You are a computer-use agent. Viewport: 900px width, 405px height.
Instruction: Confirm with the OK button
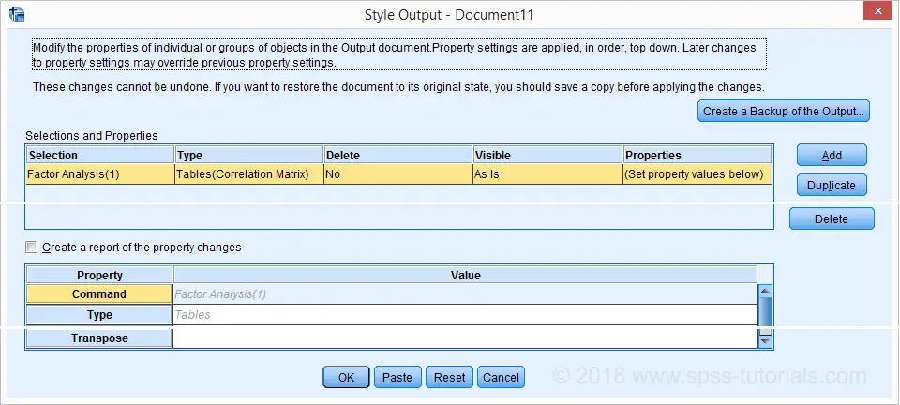(346, 378)
